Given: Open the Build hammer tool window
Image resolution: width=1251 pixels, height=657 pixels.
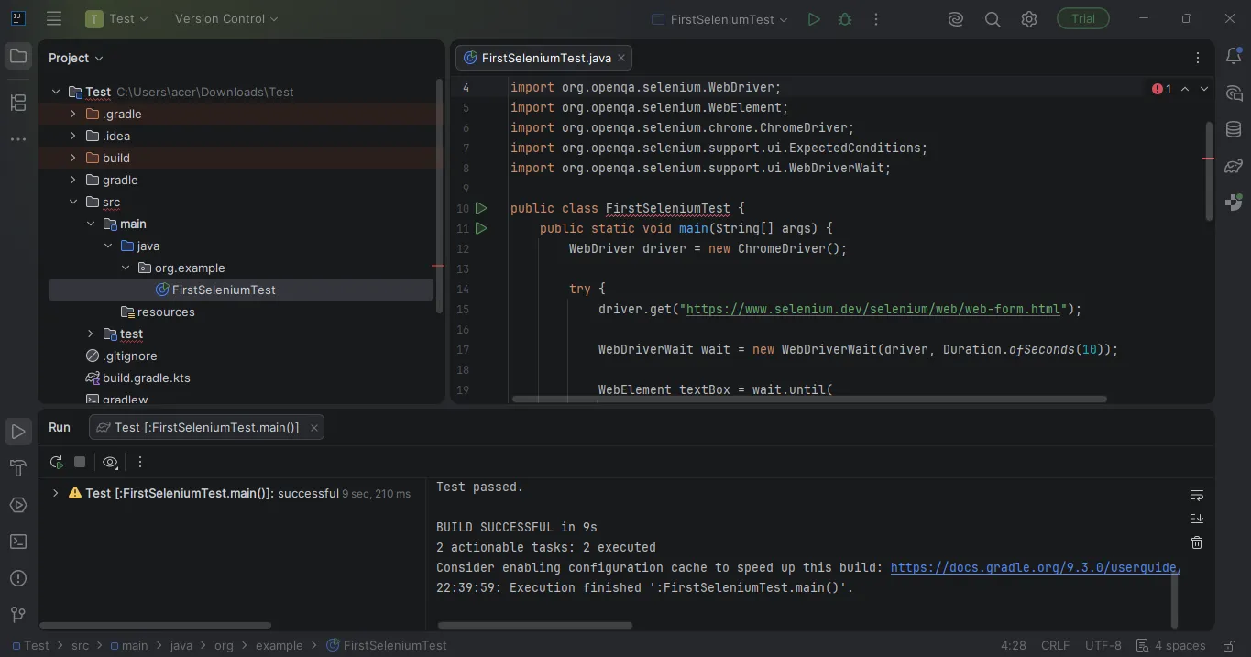Looking at the screenshot, I should (x=17, y=468).
